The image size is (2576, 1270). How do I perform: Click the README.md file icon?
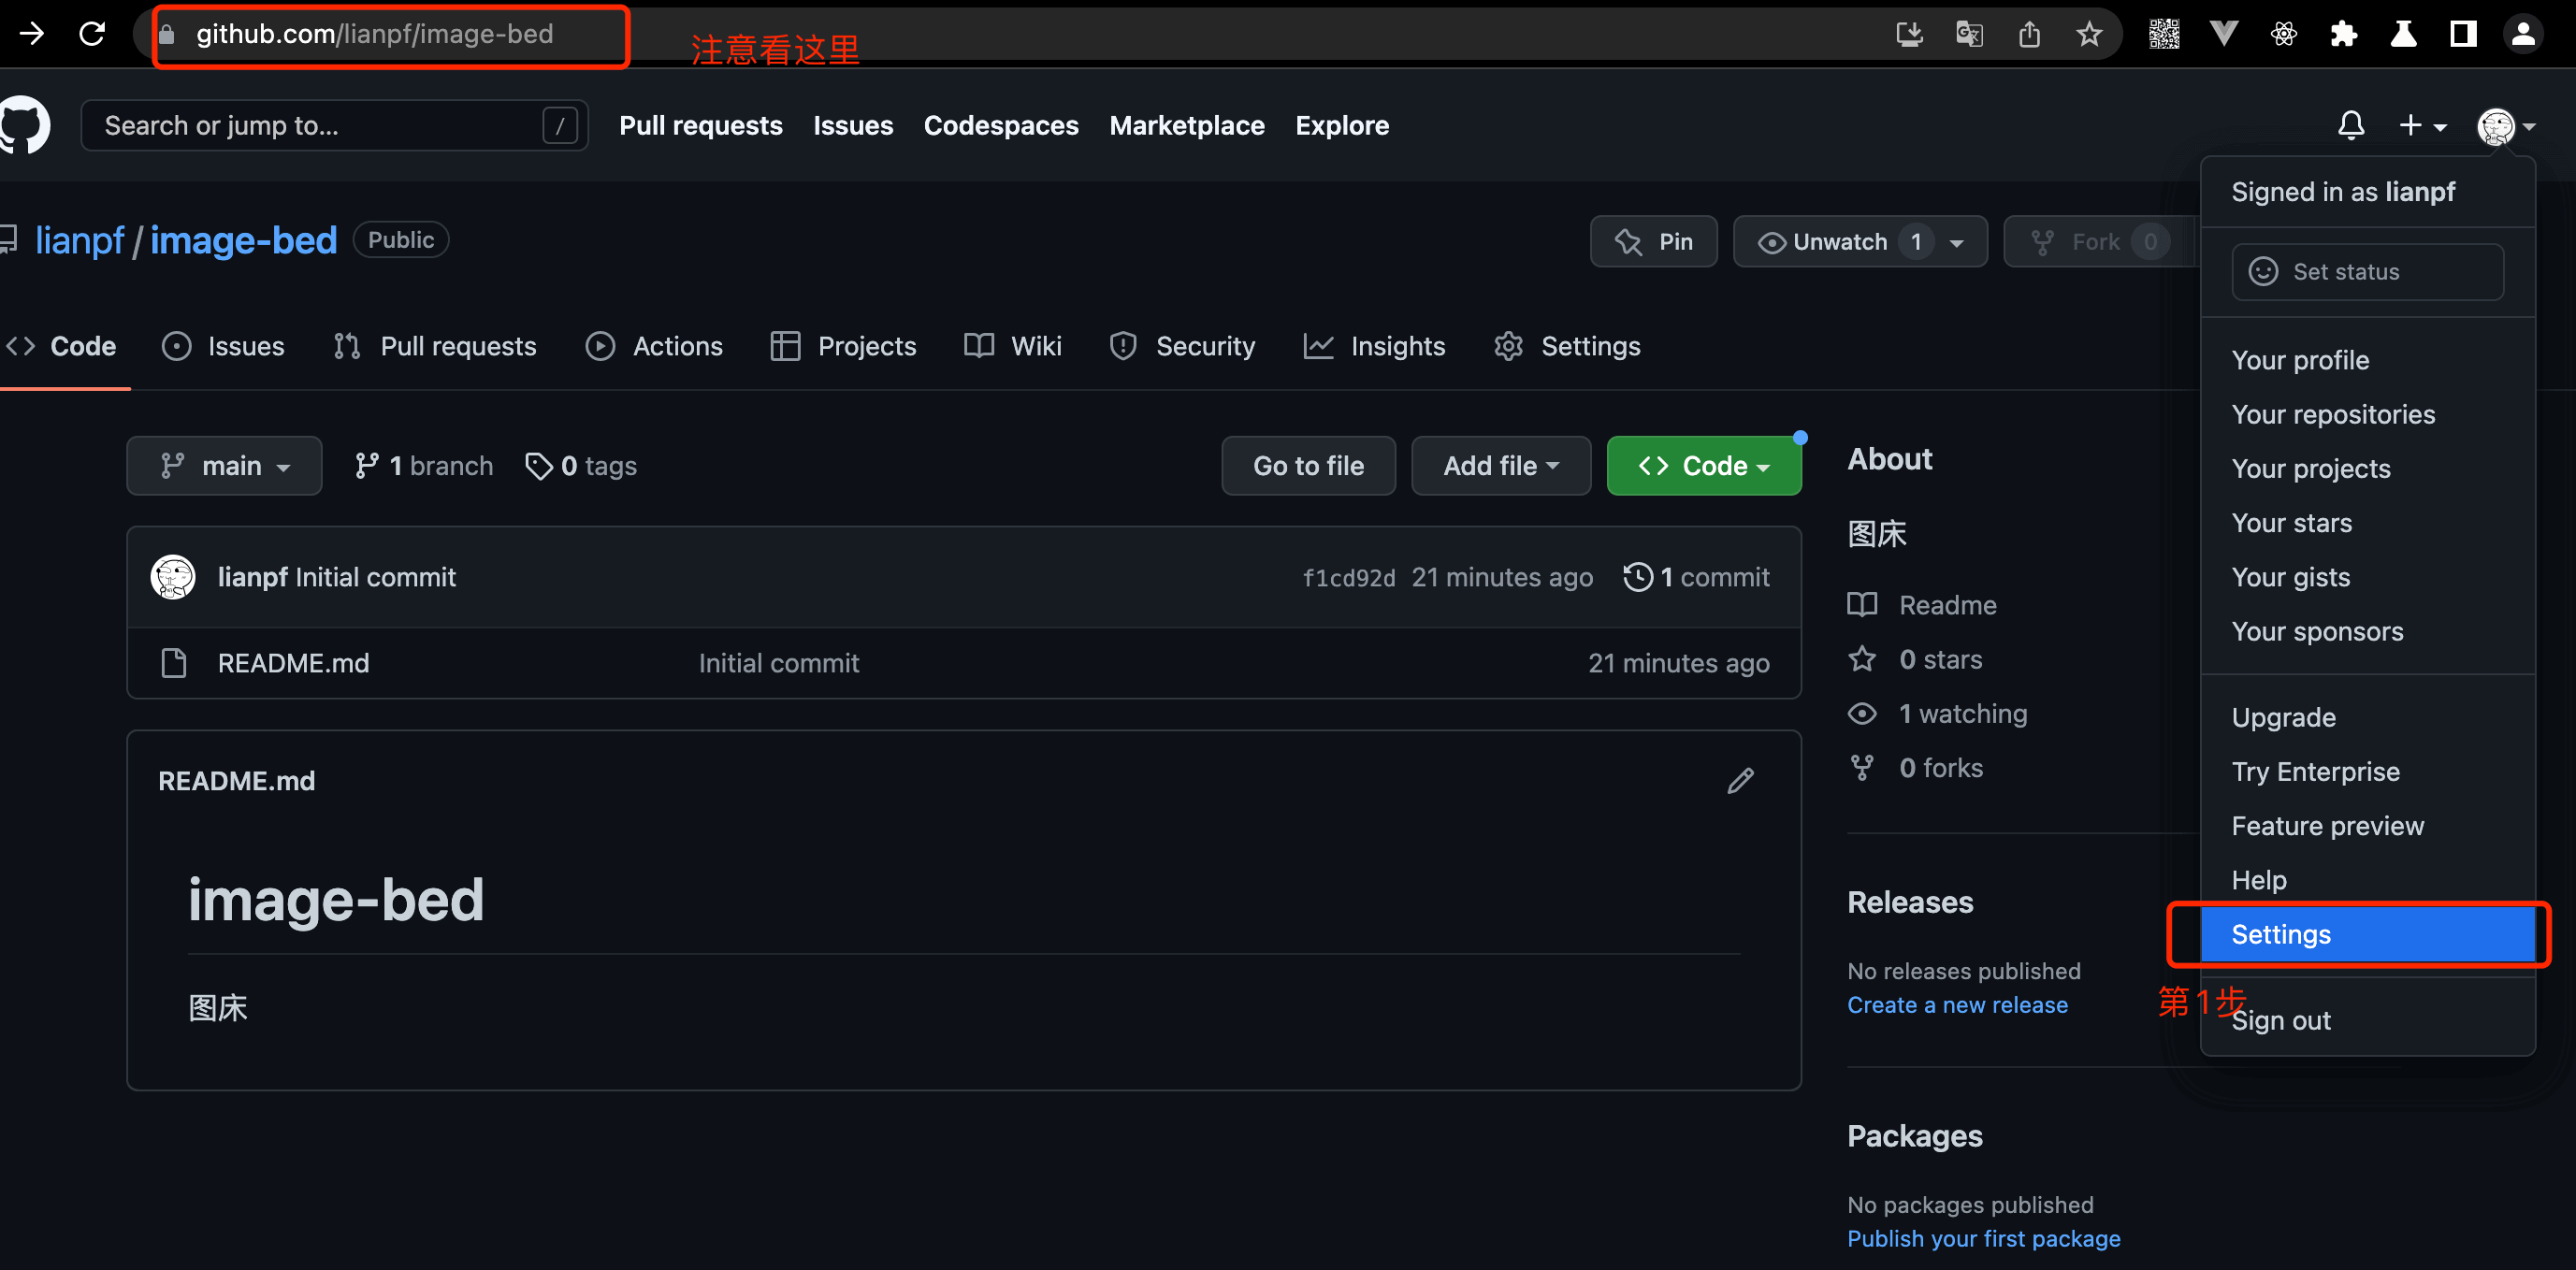tap(174, 663)
